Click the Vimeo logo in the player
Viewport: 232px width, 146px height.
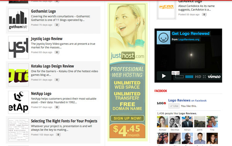[214, 76]
